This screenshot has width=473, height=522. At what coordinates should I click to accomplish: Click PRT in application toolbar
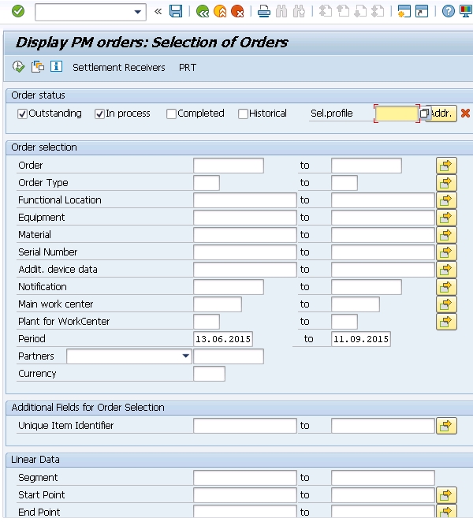[188, 68]
